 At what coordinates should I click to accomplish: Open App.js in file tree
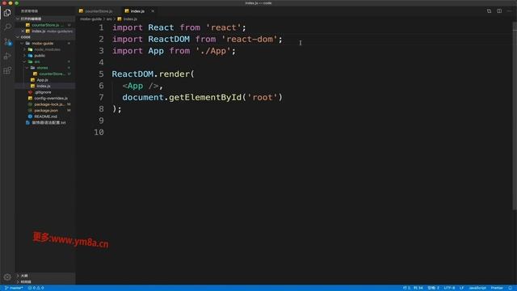pos(42,80)
